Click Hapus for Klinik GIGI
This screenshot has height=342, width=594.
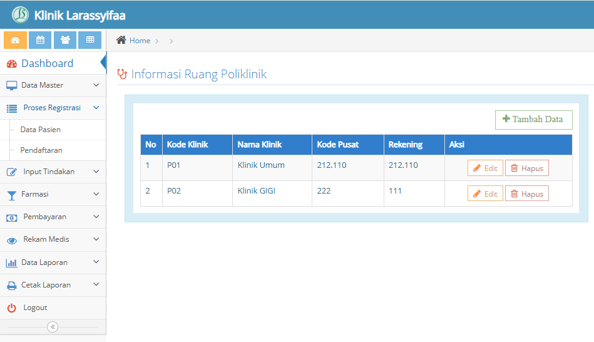point(527,194)
